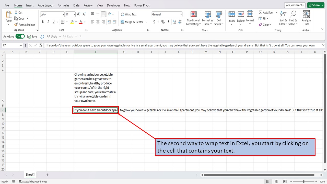Apply the Percent Style format
Screen dimensions: 327x184
[163, 22]
